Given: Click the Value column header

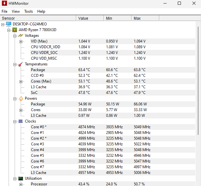Looking at the screenshot, I should point(90,18).
